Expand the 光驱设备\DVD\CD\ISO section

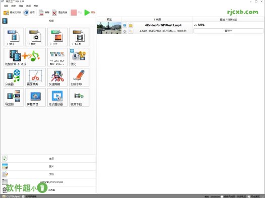pyautogui.click(x=49, y=182)
